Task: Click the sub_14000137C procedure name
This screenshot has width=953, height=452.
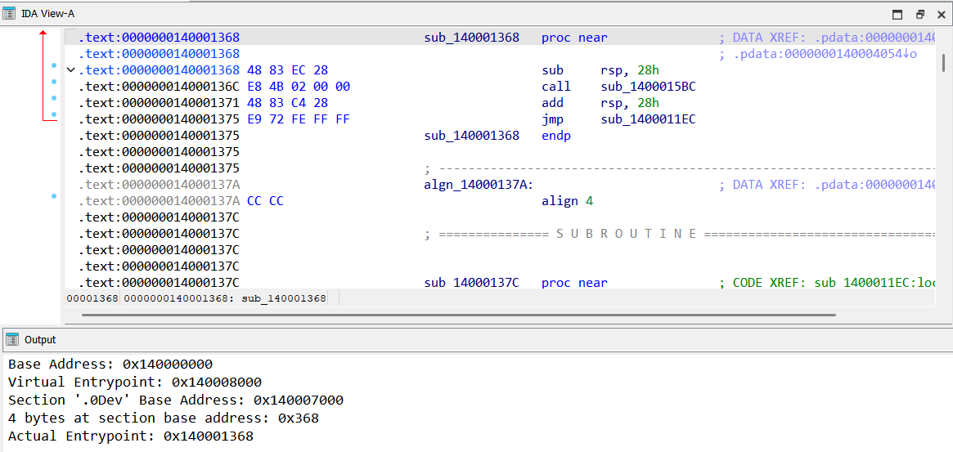Action: [x=471, y=283]
